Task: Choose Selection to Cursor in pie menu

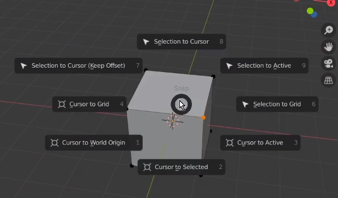Action: pyautogui.click(x=182, y=41)
